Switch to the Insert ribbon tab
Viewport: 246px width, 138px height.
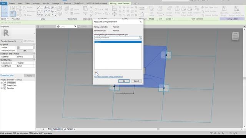click(20, 3)
